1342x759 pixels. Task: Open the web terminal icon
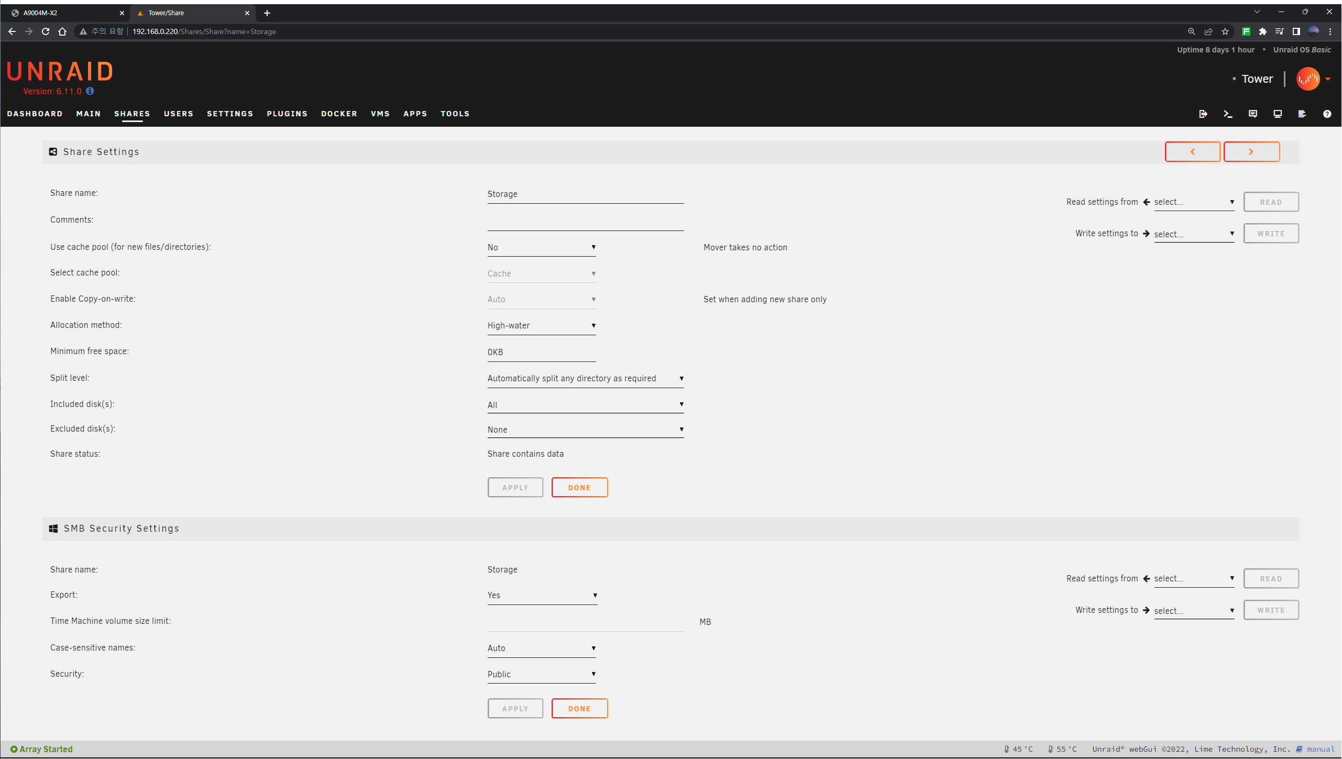coord(1228,114)
